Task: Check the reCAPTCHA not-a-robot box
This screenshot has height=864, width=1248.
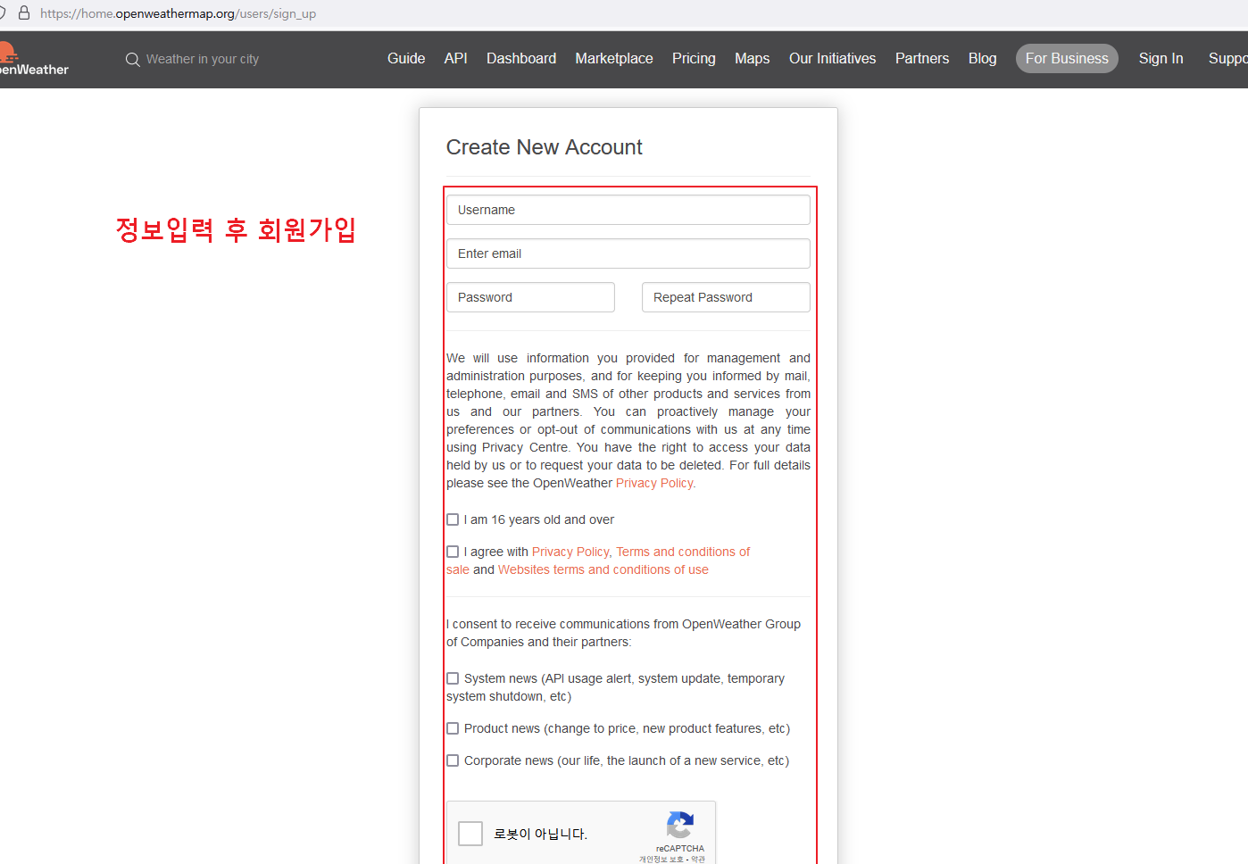Action: point(470,834)
